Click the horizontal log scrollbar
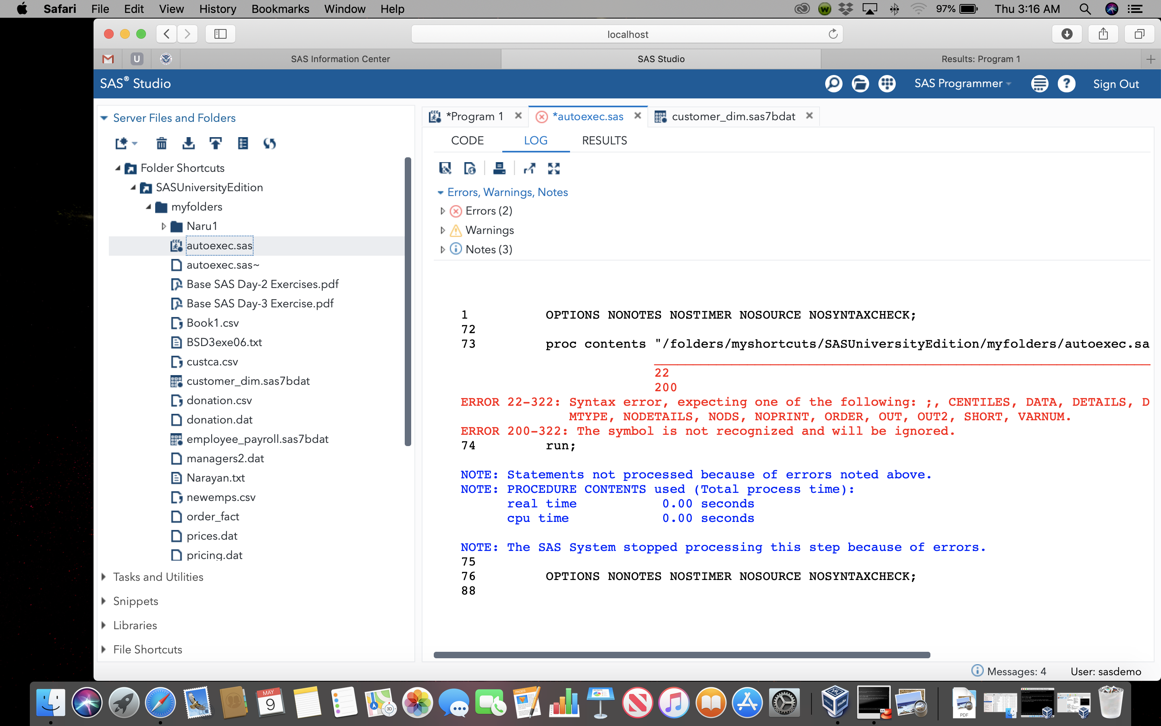This screenshot has height=726, width=1161. coord(681,655)
